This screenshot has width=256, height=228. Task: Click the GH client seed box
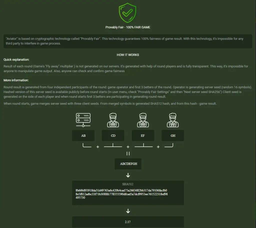tap(173, 135)
